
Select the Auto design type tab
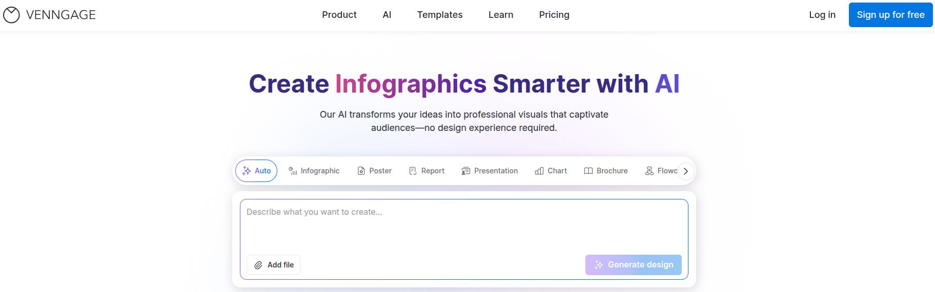pos(256,171)
